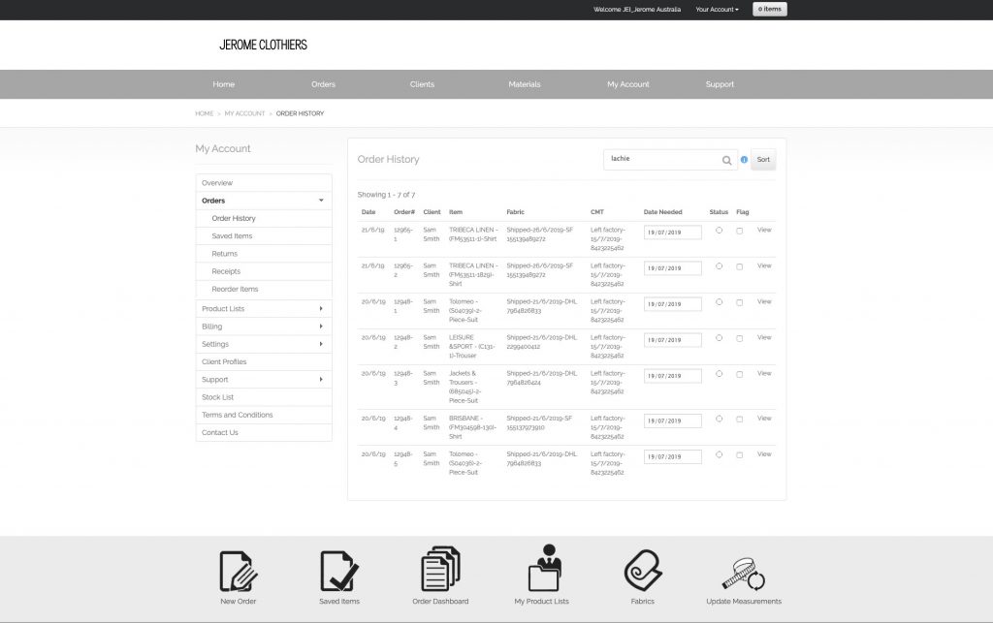The height and width of the screenshot is (623, 993).
Task: Open Materials in the navigation bar
Action: [x=525, y=84]
